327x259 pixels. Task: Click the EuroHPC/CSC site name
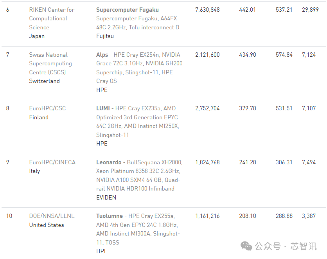coord(47,108)
